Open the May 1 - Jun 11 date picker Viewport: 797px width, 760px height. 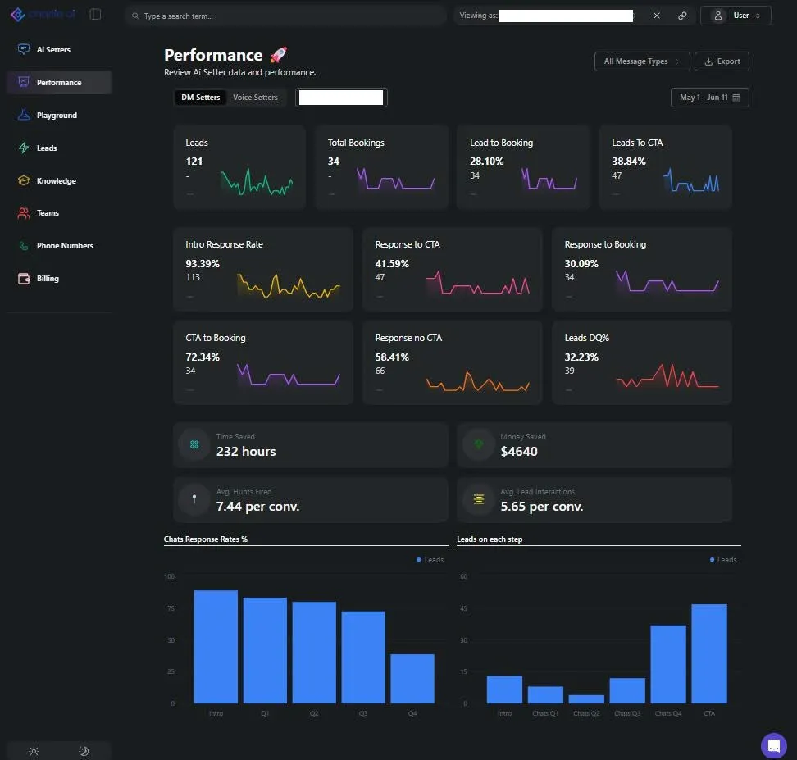click(709, 98)
